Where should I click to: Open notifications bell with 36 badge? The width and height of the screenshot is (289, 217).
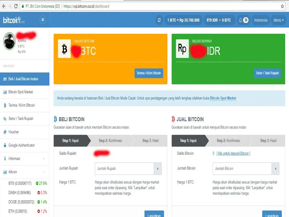pos(243,20)
